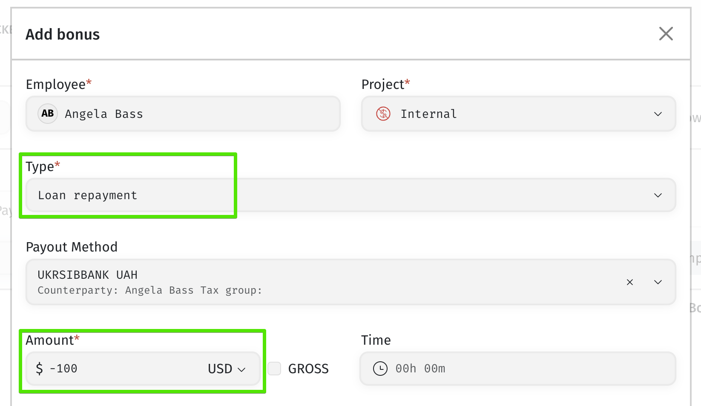
Task: Click the non-billable dollar icon beside Internal
Action: click(x=383, y=114)
